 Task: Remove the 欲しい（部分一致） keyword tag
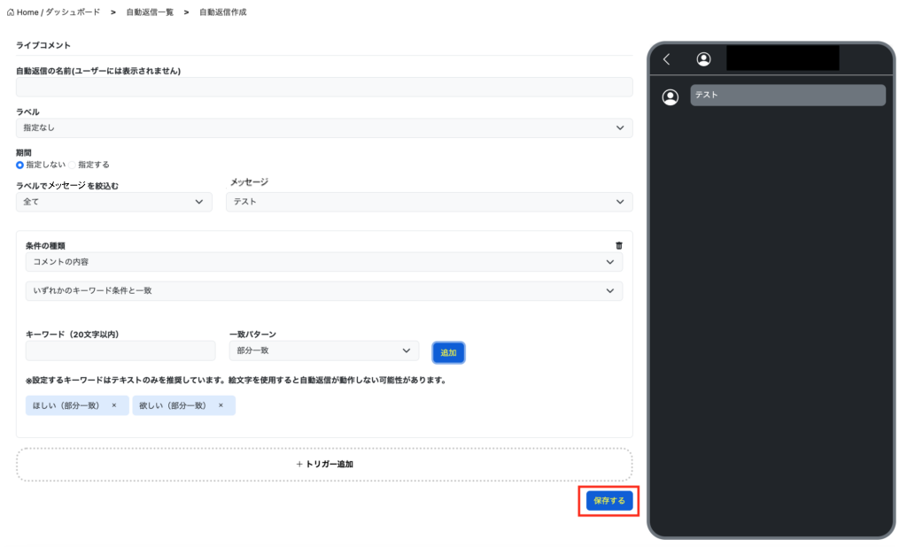click(221, 405)
